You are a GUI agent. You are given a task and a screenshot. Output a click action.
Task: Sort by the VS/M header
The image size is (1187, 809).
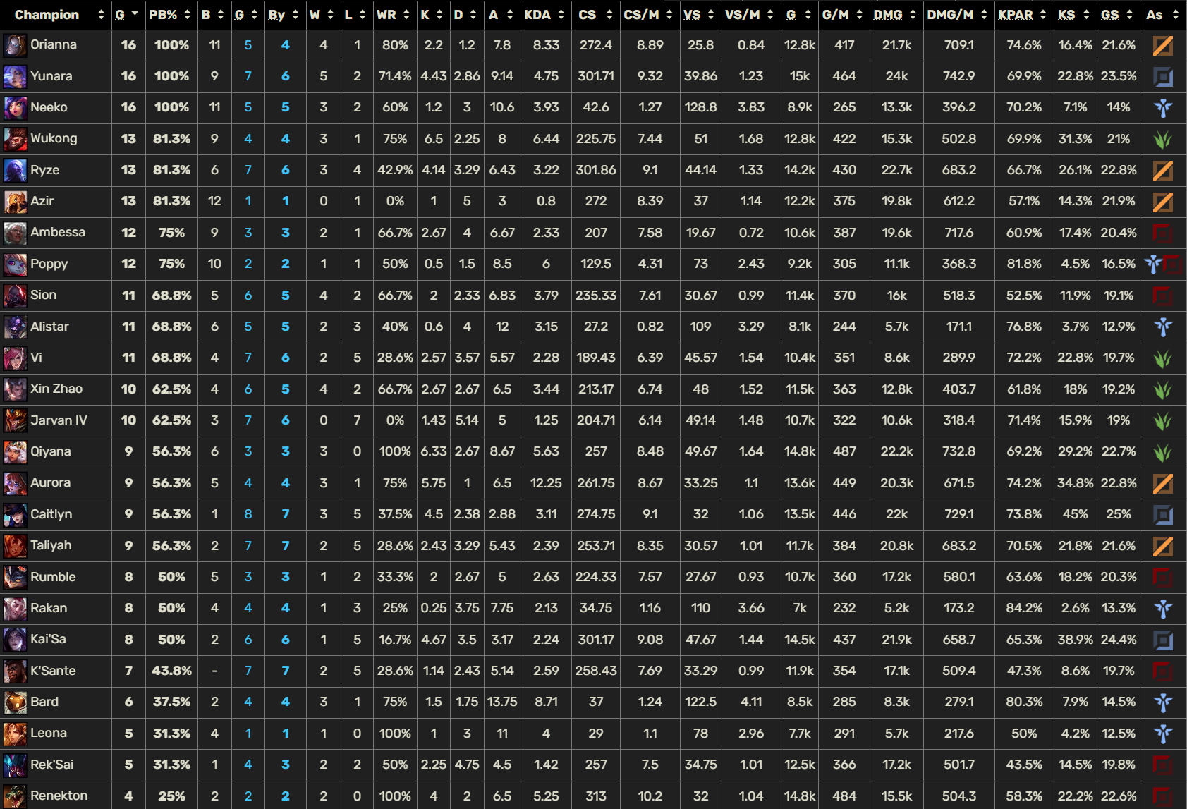[x=750, y=15]
